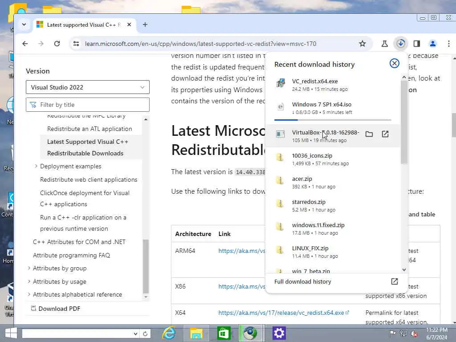456x342 pixels.
Task: Toggle the downloads toolbar button
Action: tap(401, 44)
